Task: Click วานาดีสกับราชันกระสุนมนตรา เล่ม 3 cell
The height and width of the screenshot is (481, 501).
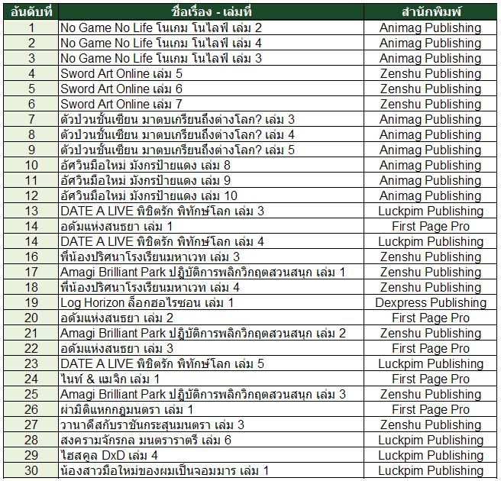Action: point(212,425)
